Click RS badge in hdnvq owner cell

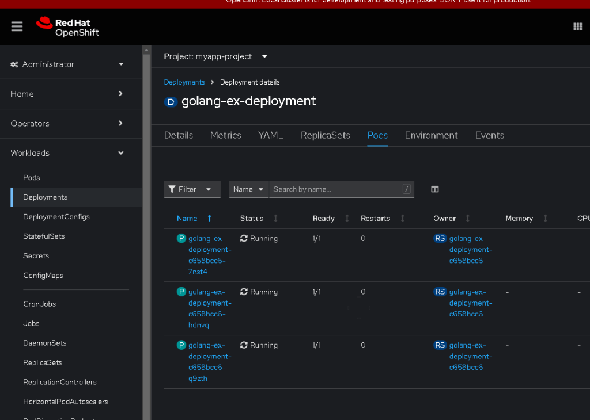point(440,292)
